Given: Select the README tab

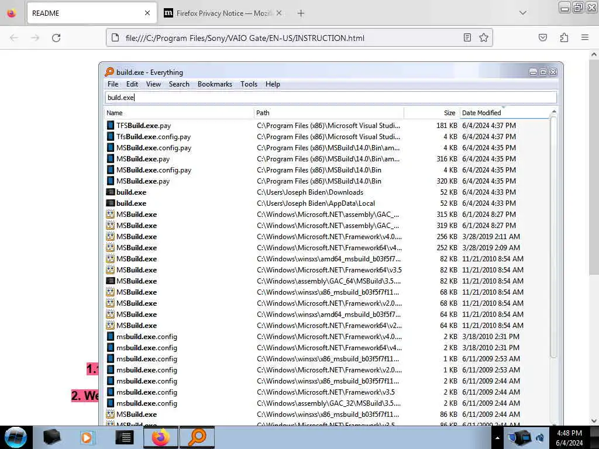Looking at the screenshot, I should [92, 13].
